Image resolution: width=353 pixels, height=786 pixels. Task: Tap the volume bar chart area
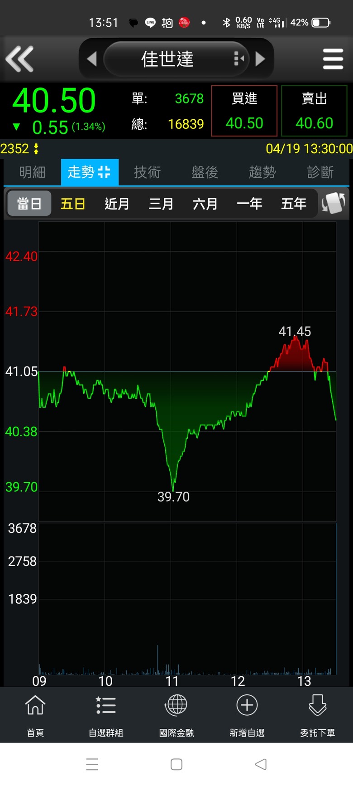point(187,599)
